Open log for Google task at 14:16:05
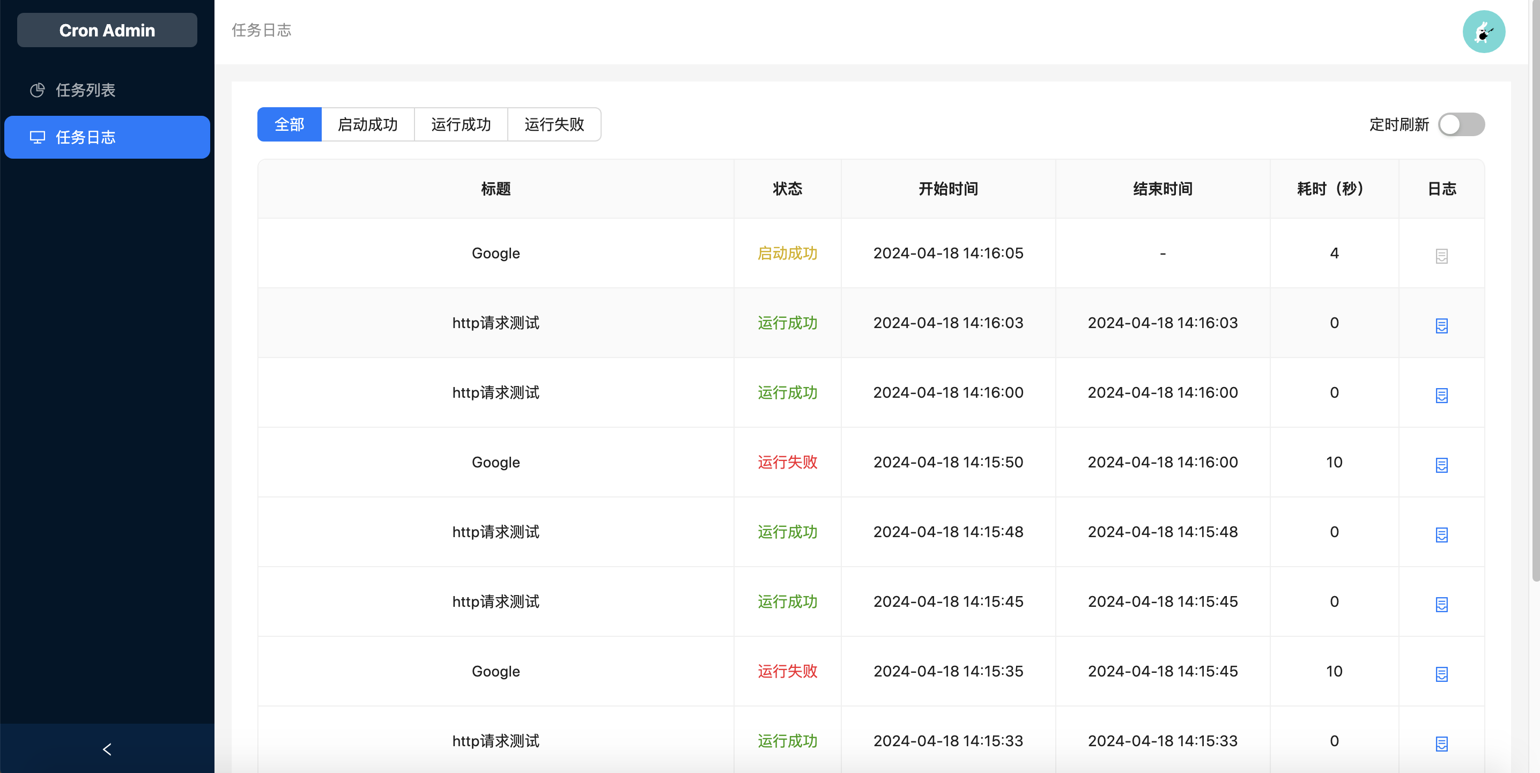This screenshot has height=773, width=1540. pos(1441,256)
